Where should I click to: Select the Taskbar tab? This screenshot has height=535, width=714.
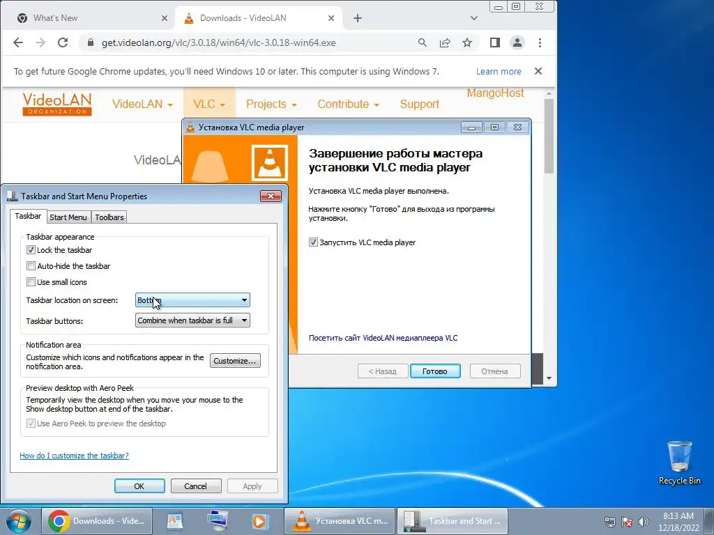28,216
